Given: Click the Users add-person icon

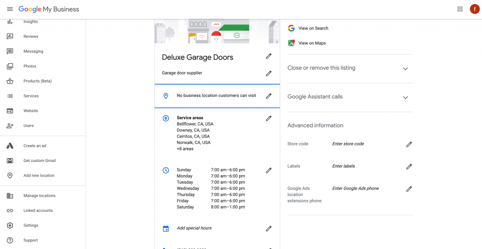Looking at the screenshot, I should 10,126.
